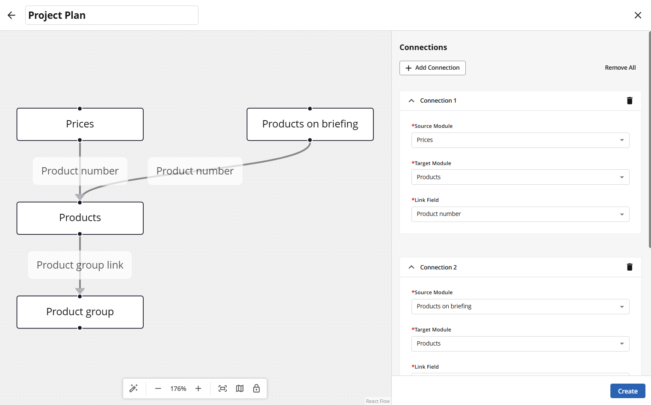Click the Create button
651x405 pixels.
point(627,391)
